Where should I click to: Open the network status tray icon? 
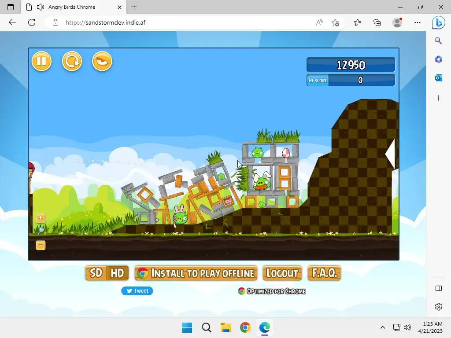click(x=397, y=327)
